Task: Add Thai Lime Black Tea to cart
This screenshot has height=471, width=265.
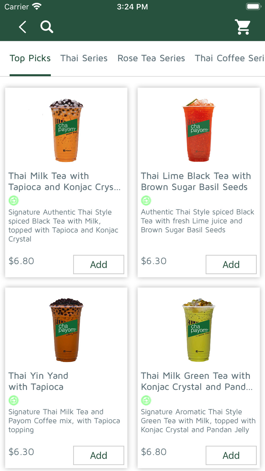Action: coord(231,264)
